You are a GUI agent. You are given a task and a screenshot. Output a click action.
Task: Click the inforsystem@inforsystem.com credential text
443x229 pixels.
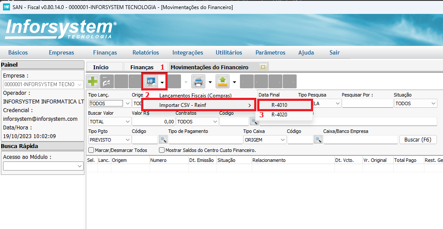coord(40,119)
